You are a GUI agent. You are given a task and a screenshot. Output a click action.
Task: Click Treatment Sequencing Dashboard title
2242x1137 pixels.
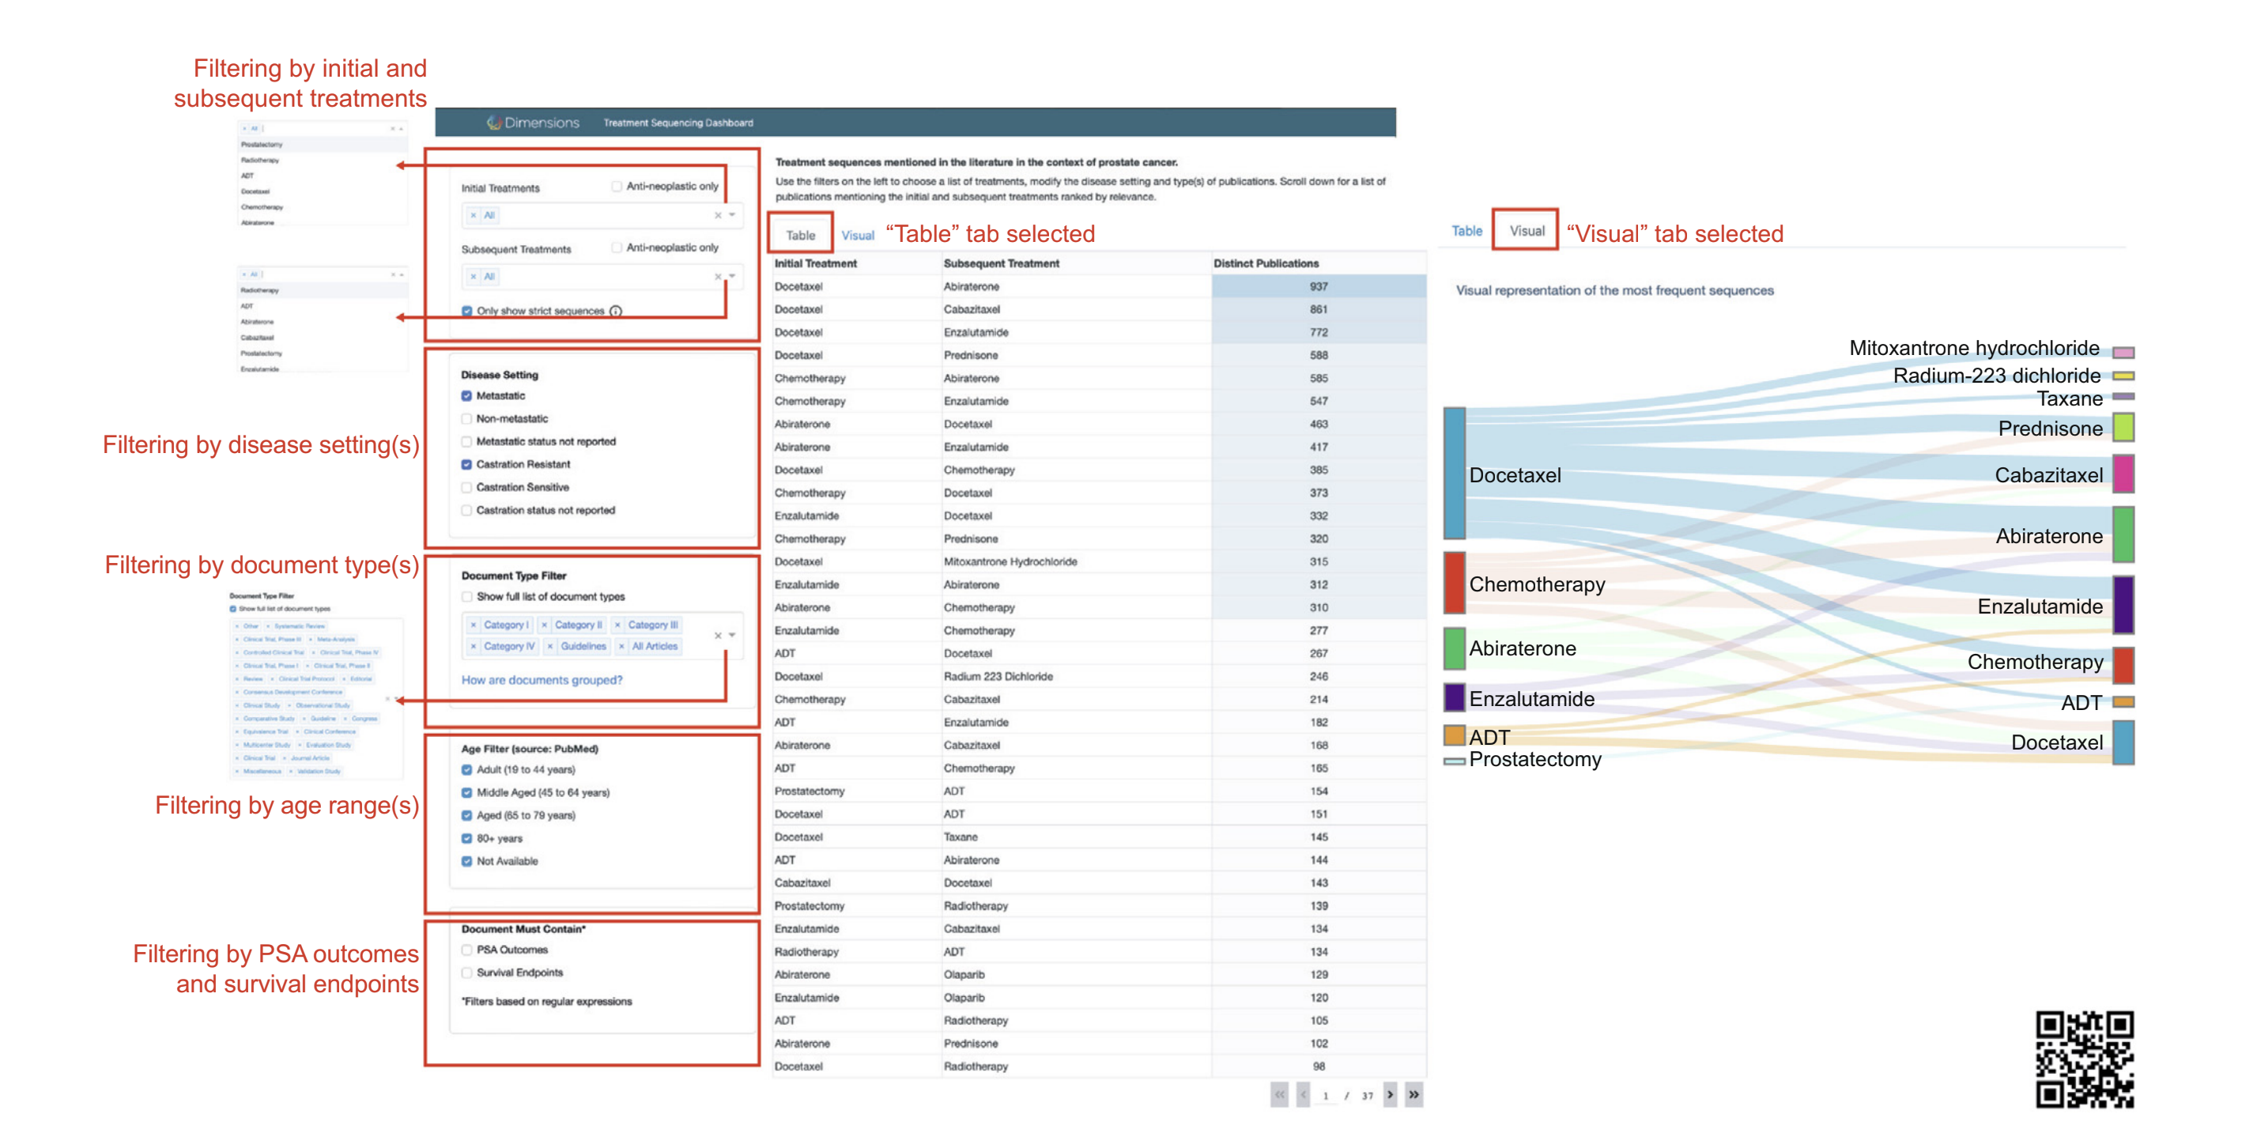(679, 123)
